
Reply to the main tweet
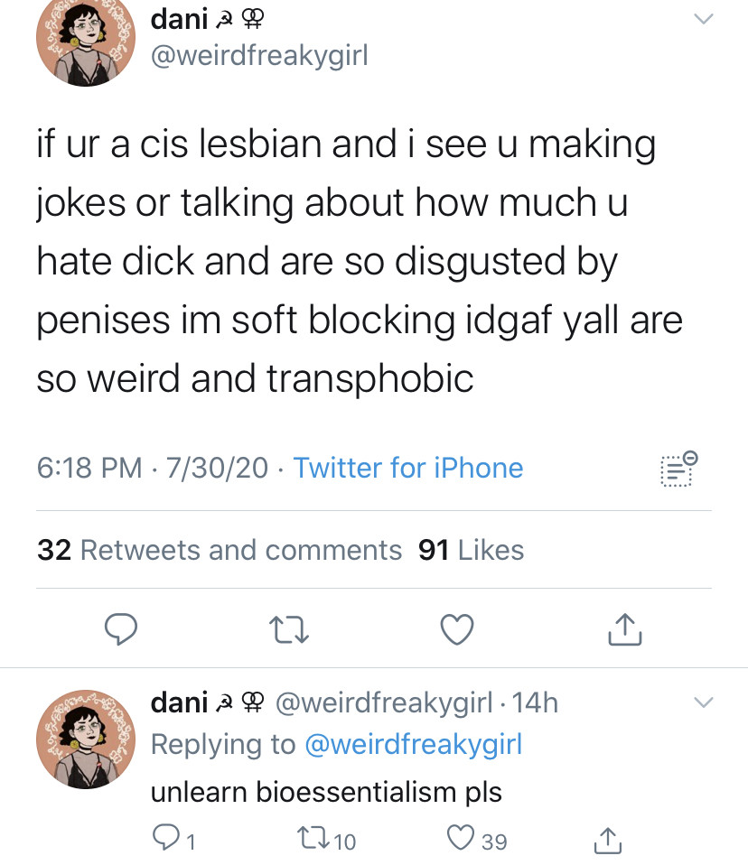click(120, 630)
